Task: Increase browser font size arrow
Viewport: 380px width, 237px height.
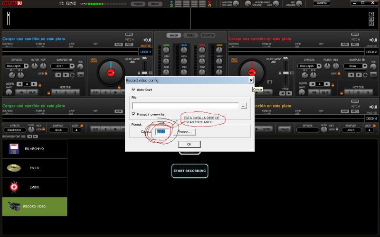Action: pos(35,137)
